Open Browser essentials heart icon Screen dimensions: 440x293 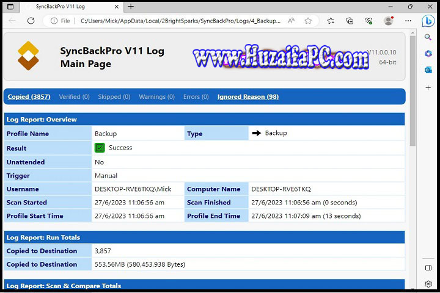click(369, 21)
